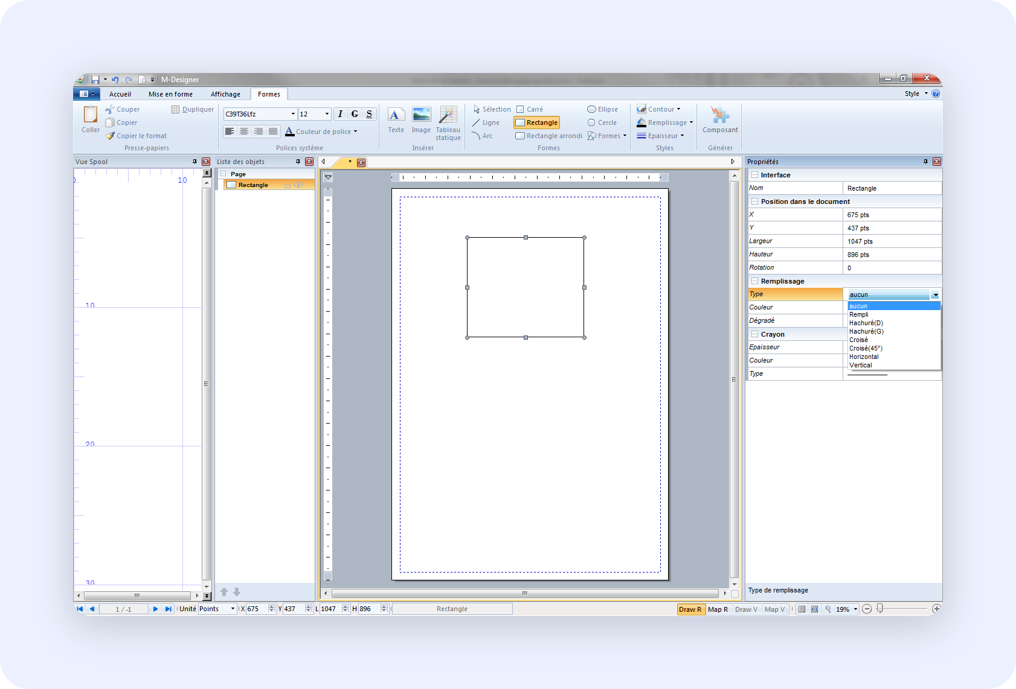Undo the last action in title bar
The height and width of the screenshot is (689, 1016).
pos(115,79)
